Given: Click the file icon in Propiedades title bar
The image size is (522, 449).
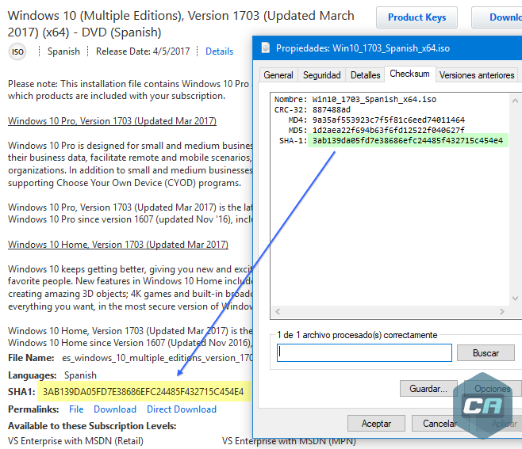Looking at the screenshot, I should (265, 48).
